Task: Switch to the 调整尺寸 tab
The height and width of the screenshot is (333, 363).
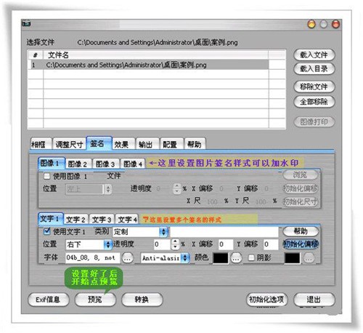Action: [x=69, y=145]
